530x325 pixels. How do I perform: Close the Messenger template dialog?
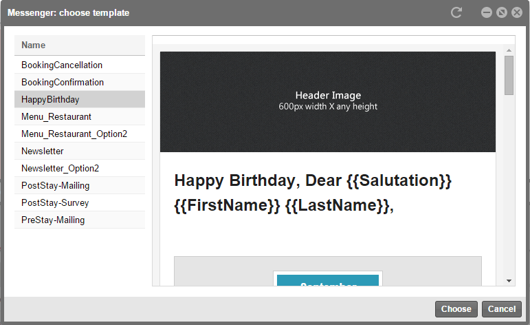pyautogui.click(x=517, y=12)
